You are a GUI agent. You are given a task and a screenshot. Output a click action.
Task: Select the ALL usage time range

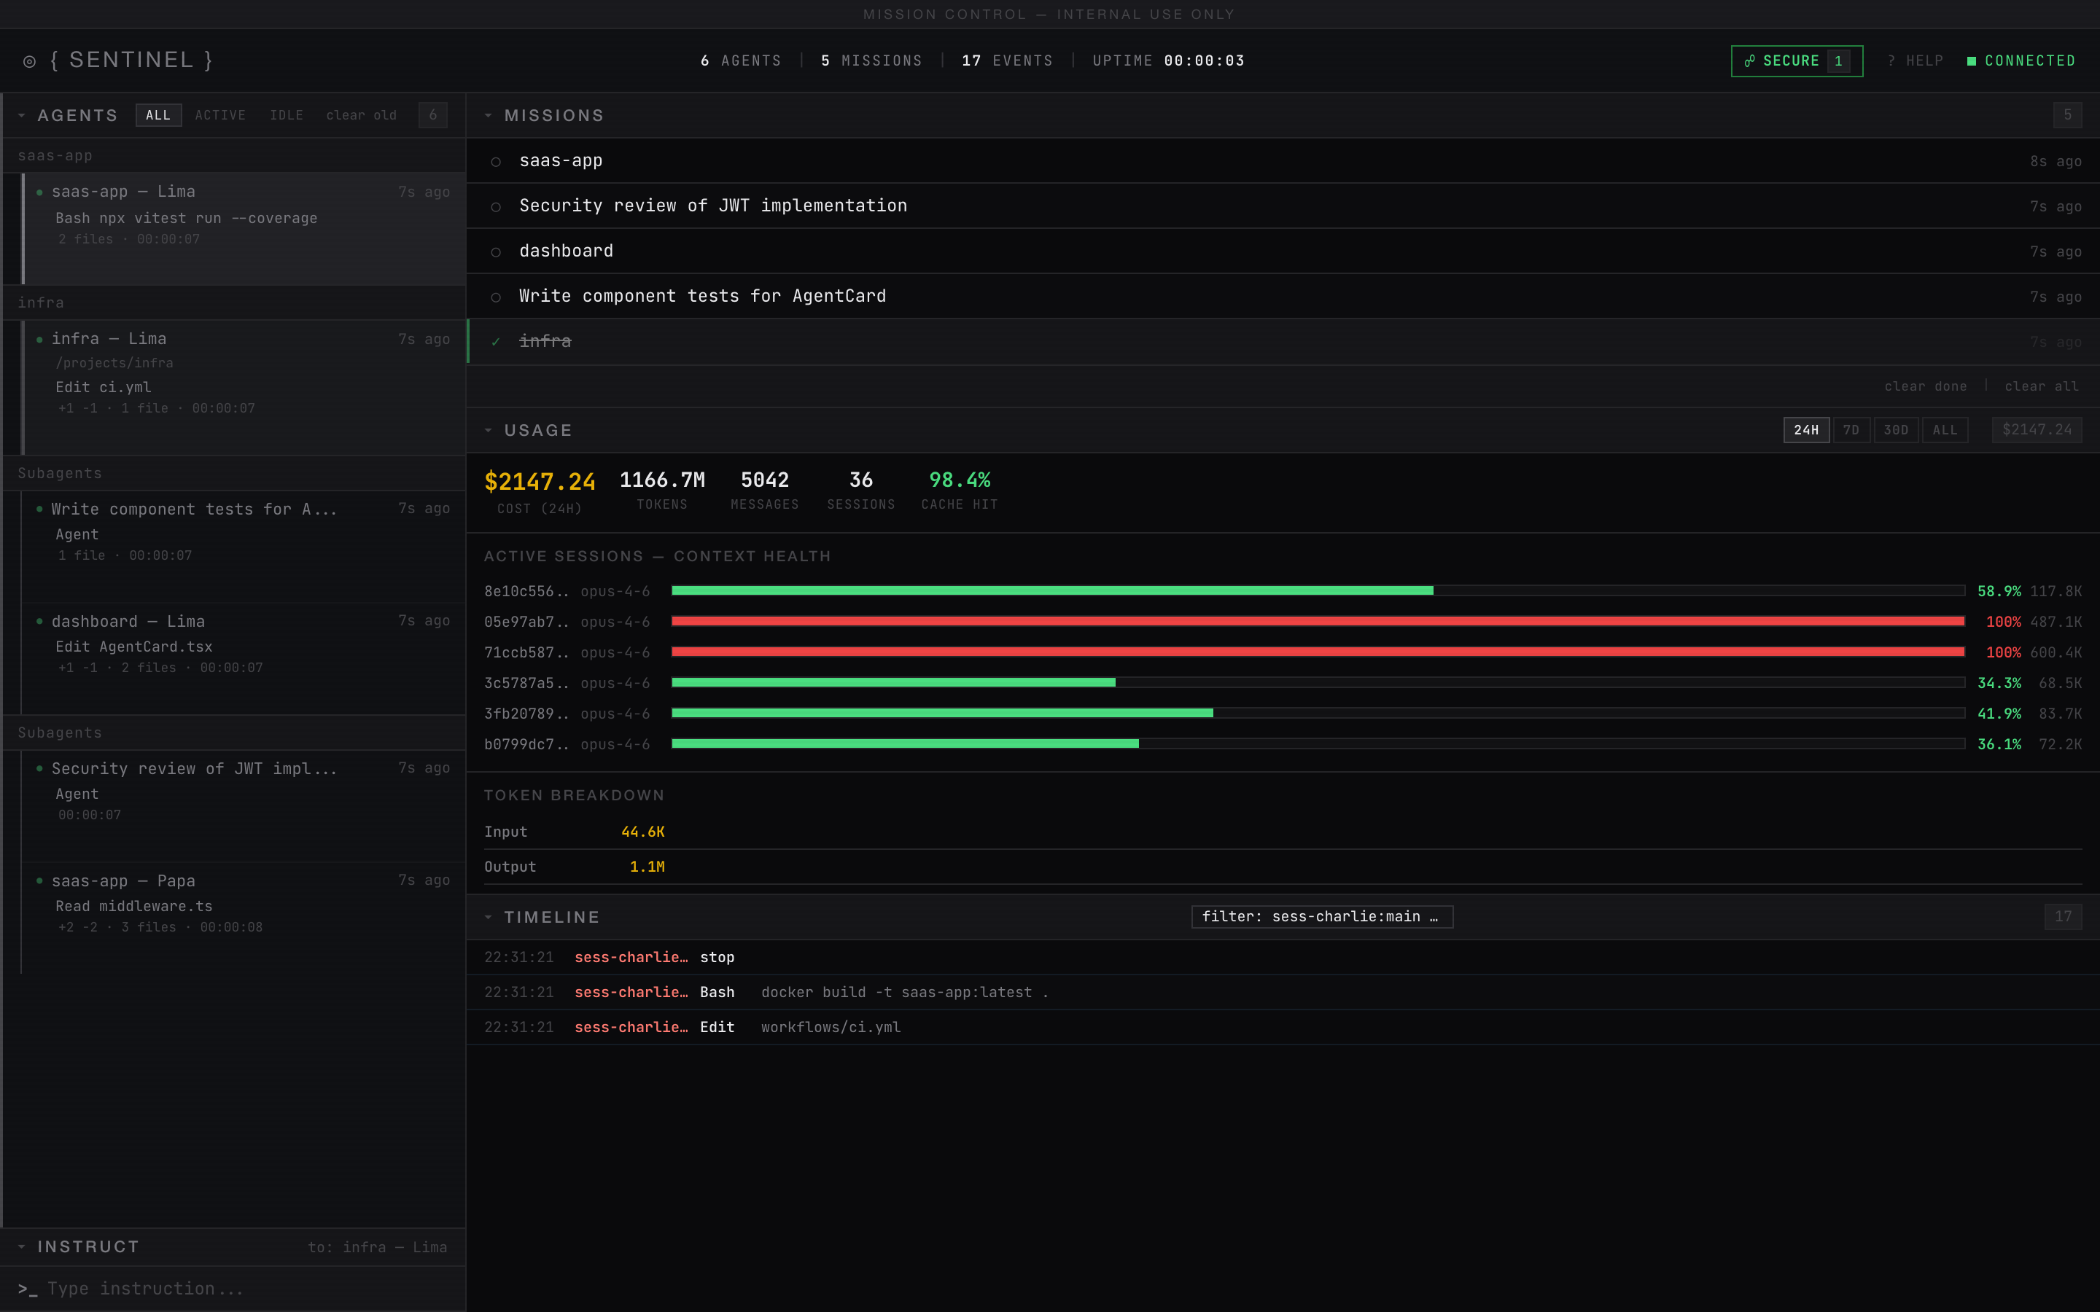point(1945,429)
